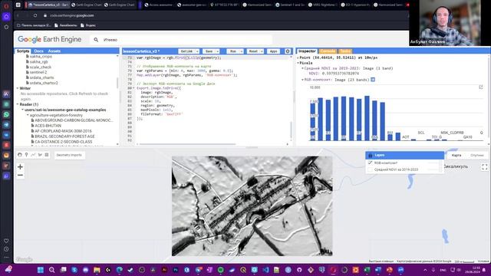The width and height of the screenshot is (491, 276).
Task: Switch to the Tasks tab
Action: (x=345, y=51)
